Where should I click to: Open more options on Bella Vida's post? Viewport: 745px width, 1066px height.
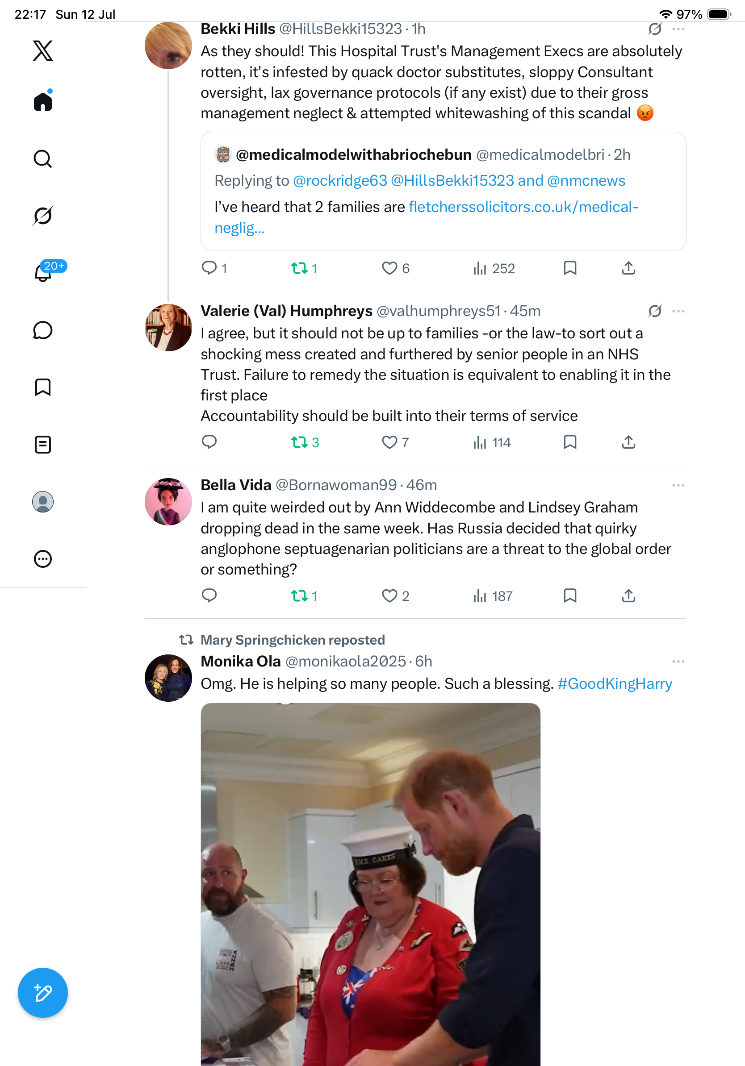[x=678, y=485]
